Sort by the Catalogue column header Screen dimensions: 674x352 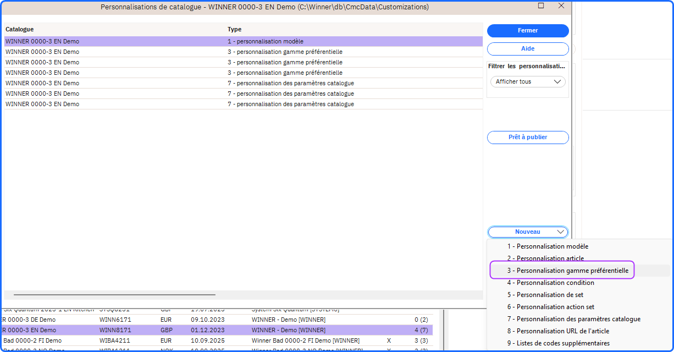19,29
